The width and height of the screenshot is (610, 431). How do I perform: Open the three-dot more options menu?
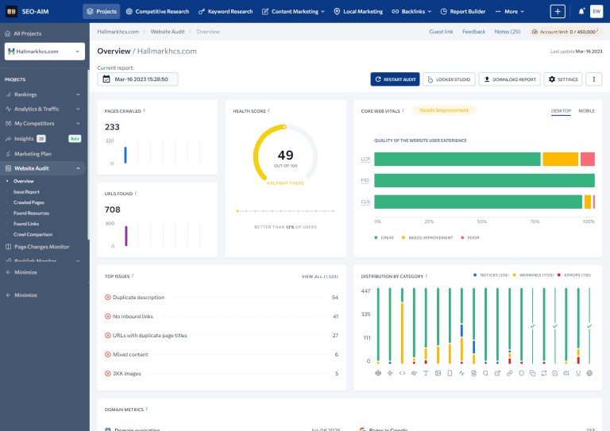[x=593, y=79]
